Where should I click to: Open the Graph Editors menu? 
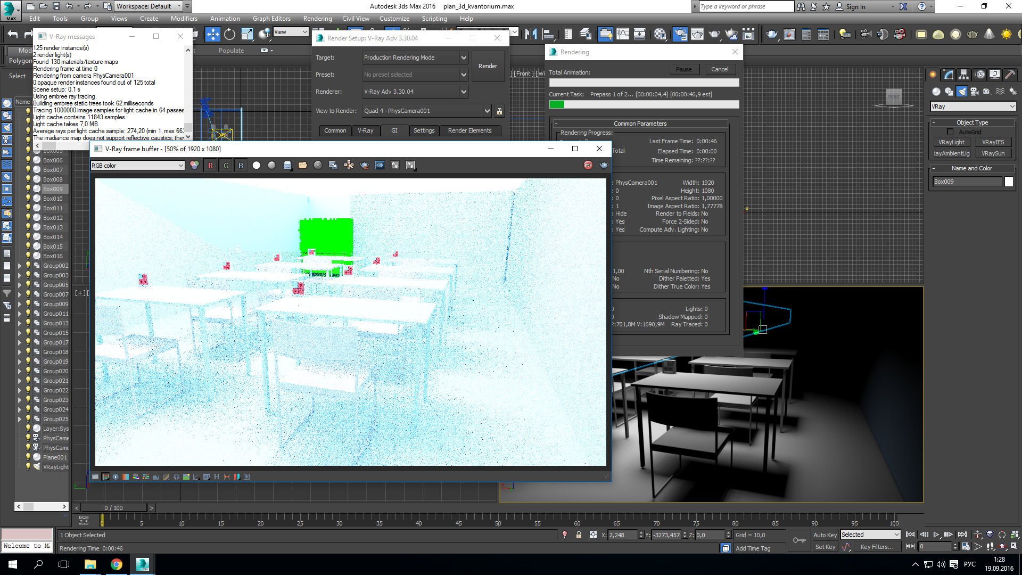[x=271, y=19]
